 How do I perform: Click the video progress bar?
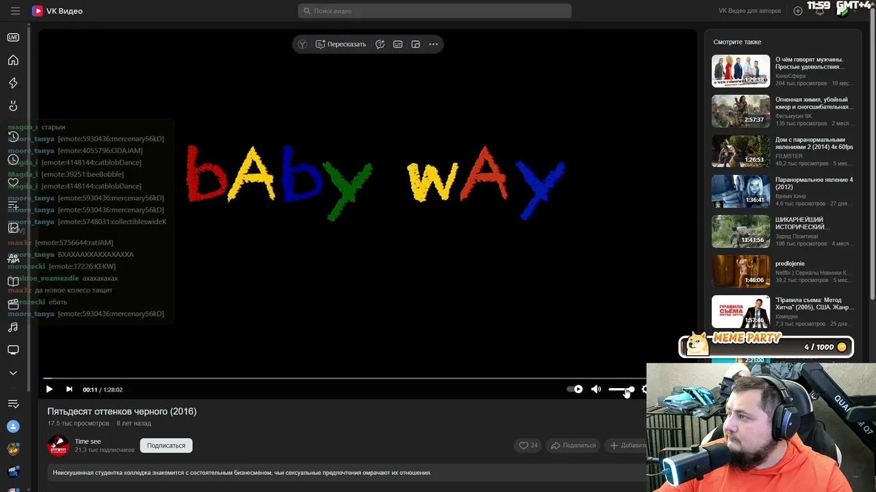coord(345,378)
